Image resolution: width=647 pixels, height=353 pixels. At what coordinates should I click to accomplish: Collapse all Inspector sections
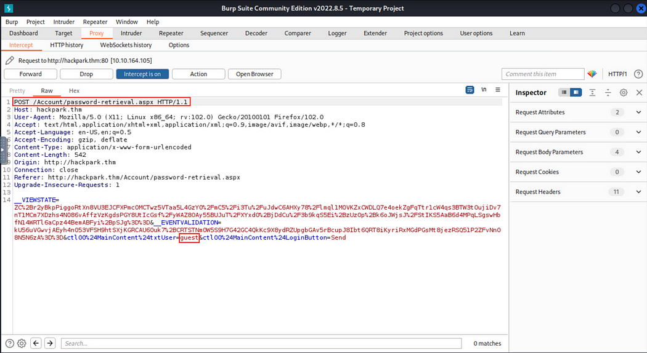(608, 92)
